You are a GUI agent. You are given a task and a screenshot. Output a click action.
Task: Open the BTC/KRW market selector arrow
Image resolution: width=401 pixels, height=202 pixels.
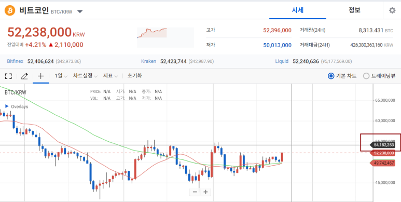tap(80, 11)
